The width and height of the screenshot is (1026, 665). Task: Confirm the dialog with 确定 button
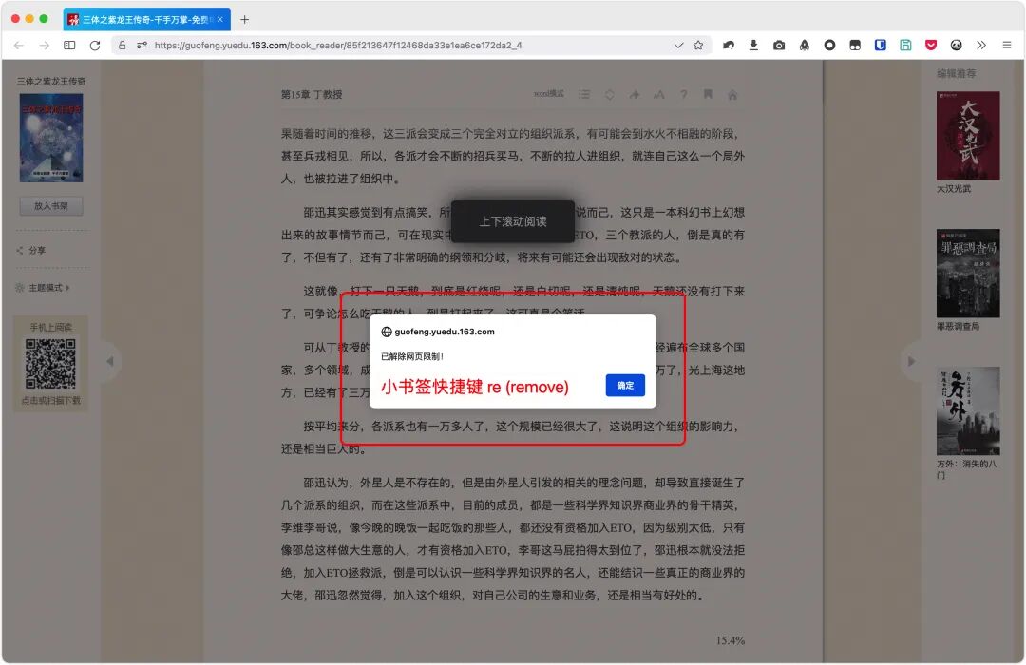(x=625, y=386)
